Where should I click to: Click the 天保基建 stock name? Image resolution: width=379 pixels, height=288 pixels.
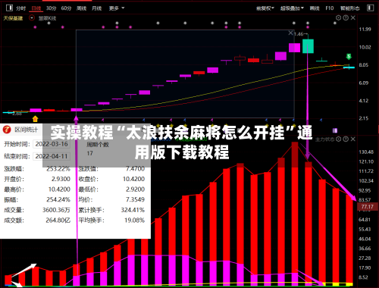[13, 18]
